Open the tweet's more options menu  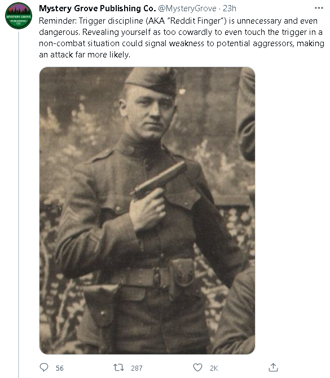pos(319,8)
